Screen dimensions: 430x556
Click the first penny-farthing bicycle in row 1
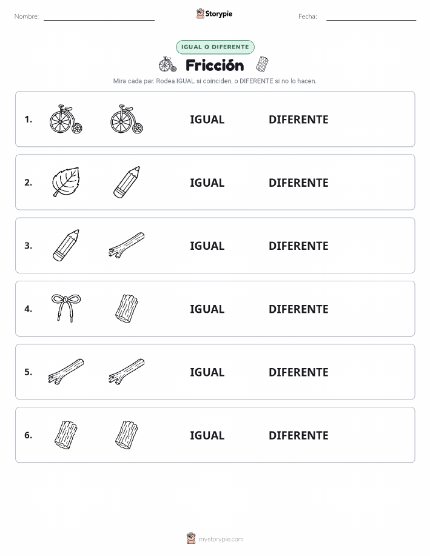[66, 119]
